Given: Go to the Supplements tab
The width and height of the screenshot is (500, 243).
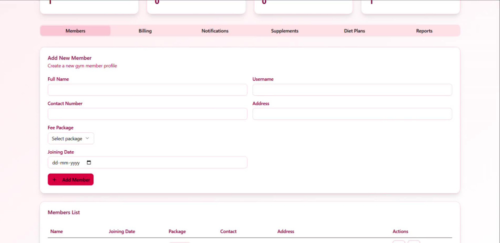Looking at the screenshot, I should [285, 31].
